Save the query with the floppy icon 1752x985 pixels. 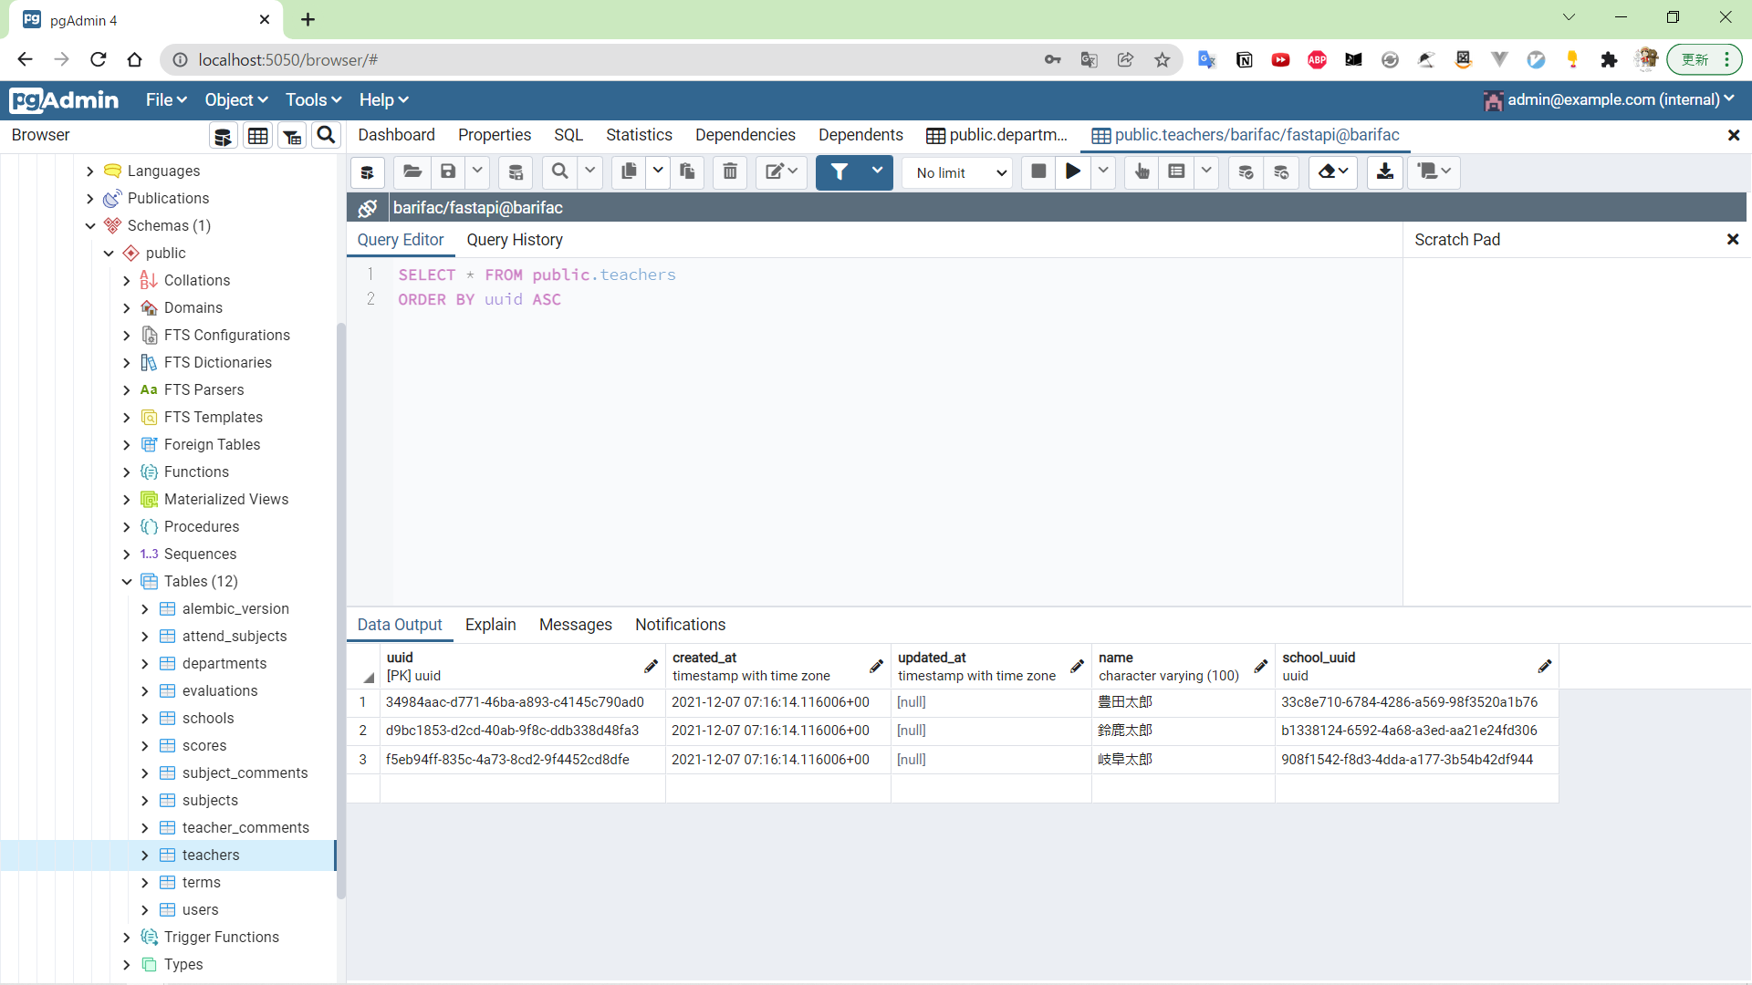point(448,172)
